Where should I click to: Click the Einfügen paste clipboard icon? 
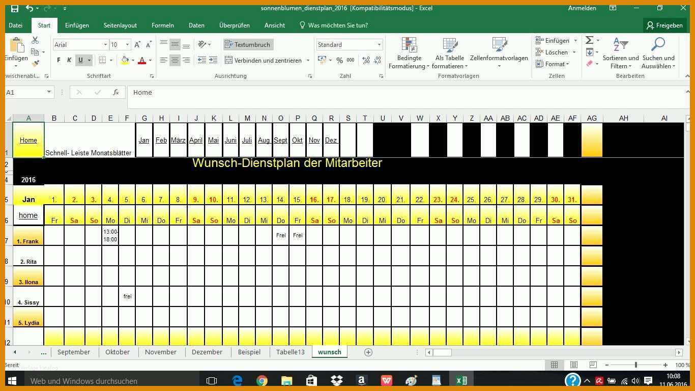coord(16,45)
